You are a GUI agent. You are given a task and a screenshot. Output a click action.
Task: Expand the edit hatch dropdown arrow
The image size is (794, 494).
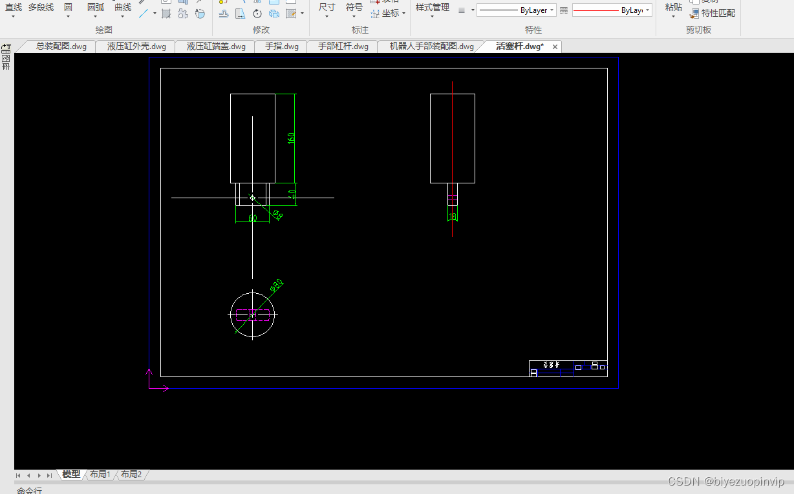click(x=302, y=14)
